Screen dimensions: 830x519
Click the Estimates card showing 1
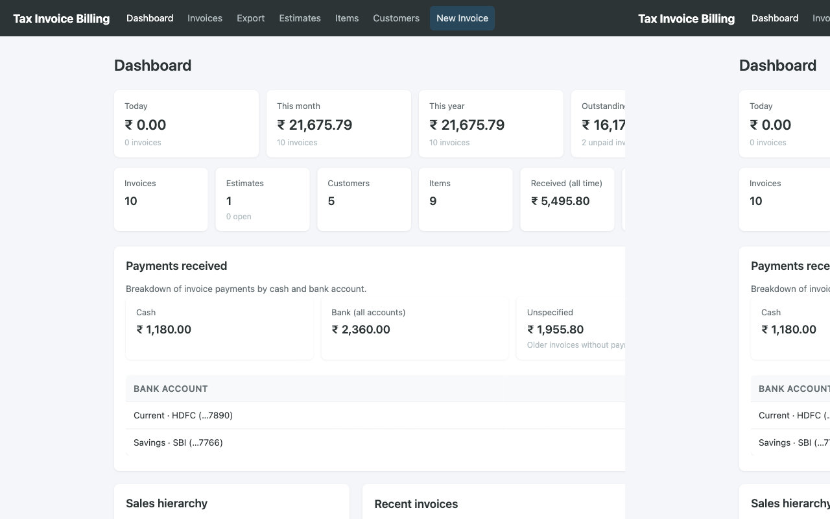click(x=263, y=199)
